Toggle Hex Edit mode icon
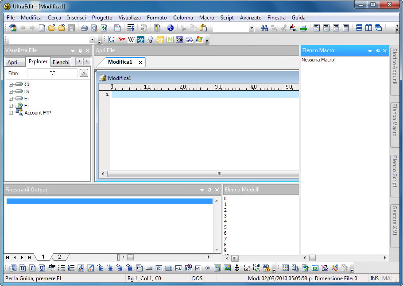 143,28
